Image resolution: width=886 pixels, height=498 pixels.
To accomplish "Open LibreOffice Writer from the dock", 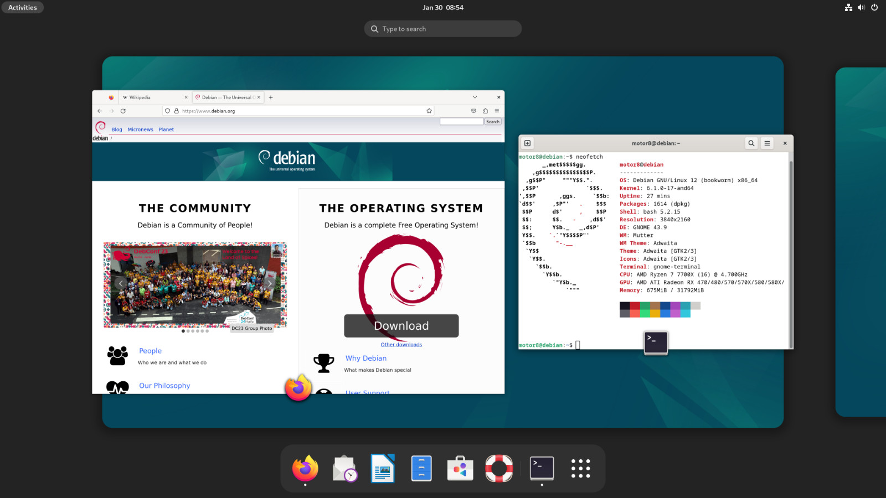I will 383,468.
